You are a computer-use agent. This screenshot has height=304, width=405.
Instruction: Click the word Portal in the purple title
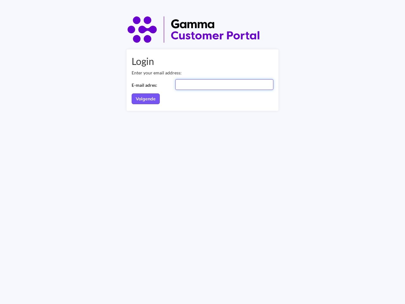pyautogui.click(x=243, y=35)
